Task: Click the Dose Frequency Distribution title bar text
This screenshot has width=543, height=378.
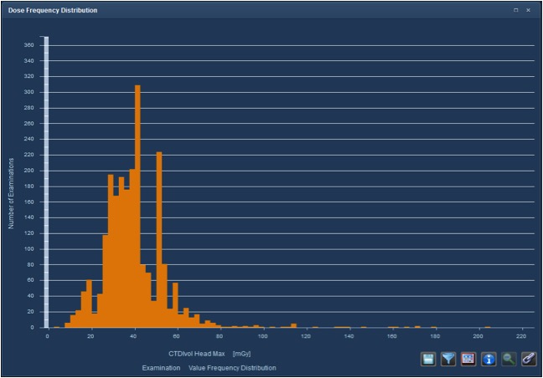Action: click(x=53, y=10)
